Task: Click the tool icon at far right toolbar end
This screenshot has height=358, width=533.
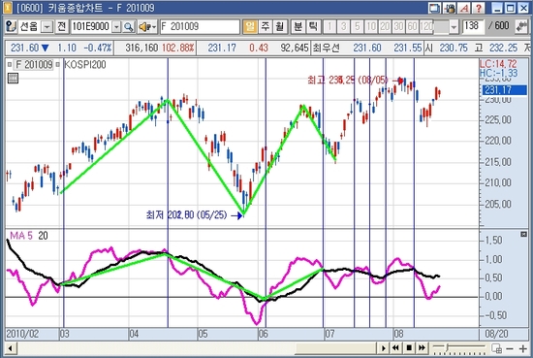Action: pos(521,26)
